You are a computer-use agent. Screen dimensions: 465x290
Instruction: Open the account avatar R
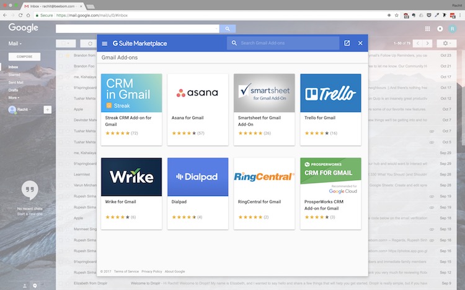point(452,28)
